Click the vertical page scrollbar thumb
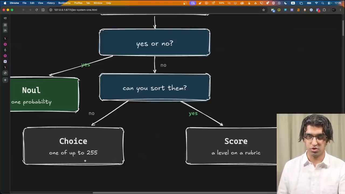The image size is (345, 194). tap(343, 28)
